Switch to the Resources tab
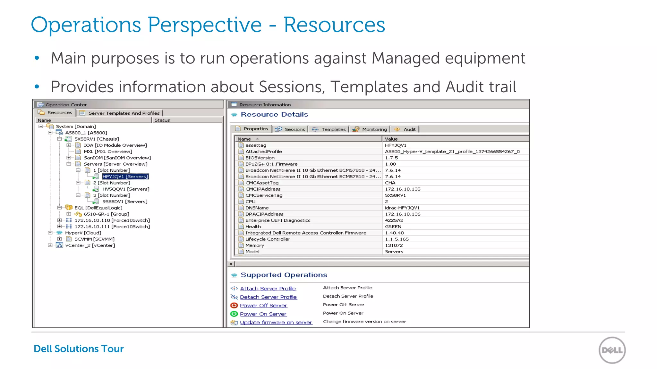 (55, 112)
